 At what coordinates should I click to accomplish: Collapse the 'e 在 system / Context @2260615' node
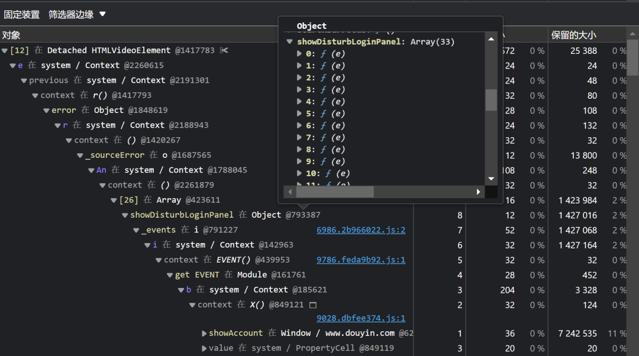pyautogui.click(x=12, y=66)
